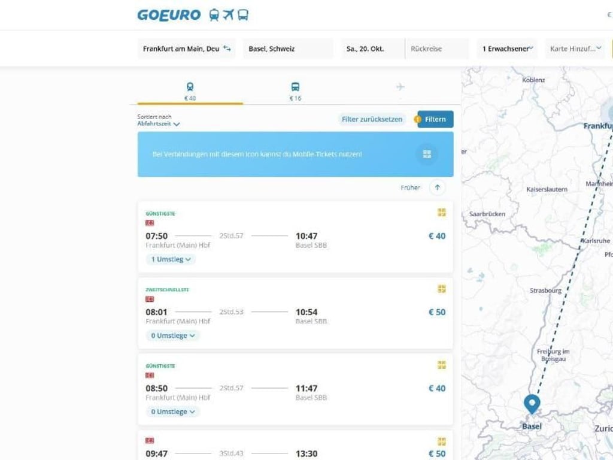This screenshot has width=613, height=460.
Task: Click mobile ticket icon on 09:47 trip
Action: coord(442,441)
